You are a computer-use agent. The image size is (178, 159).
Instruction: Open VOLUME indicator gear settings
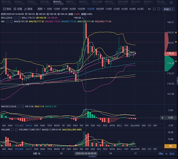[12, 130]
